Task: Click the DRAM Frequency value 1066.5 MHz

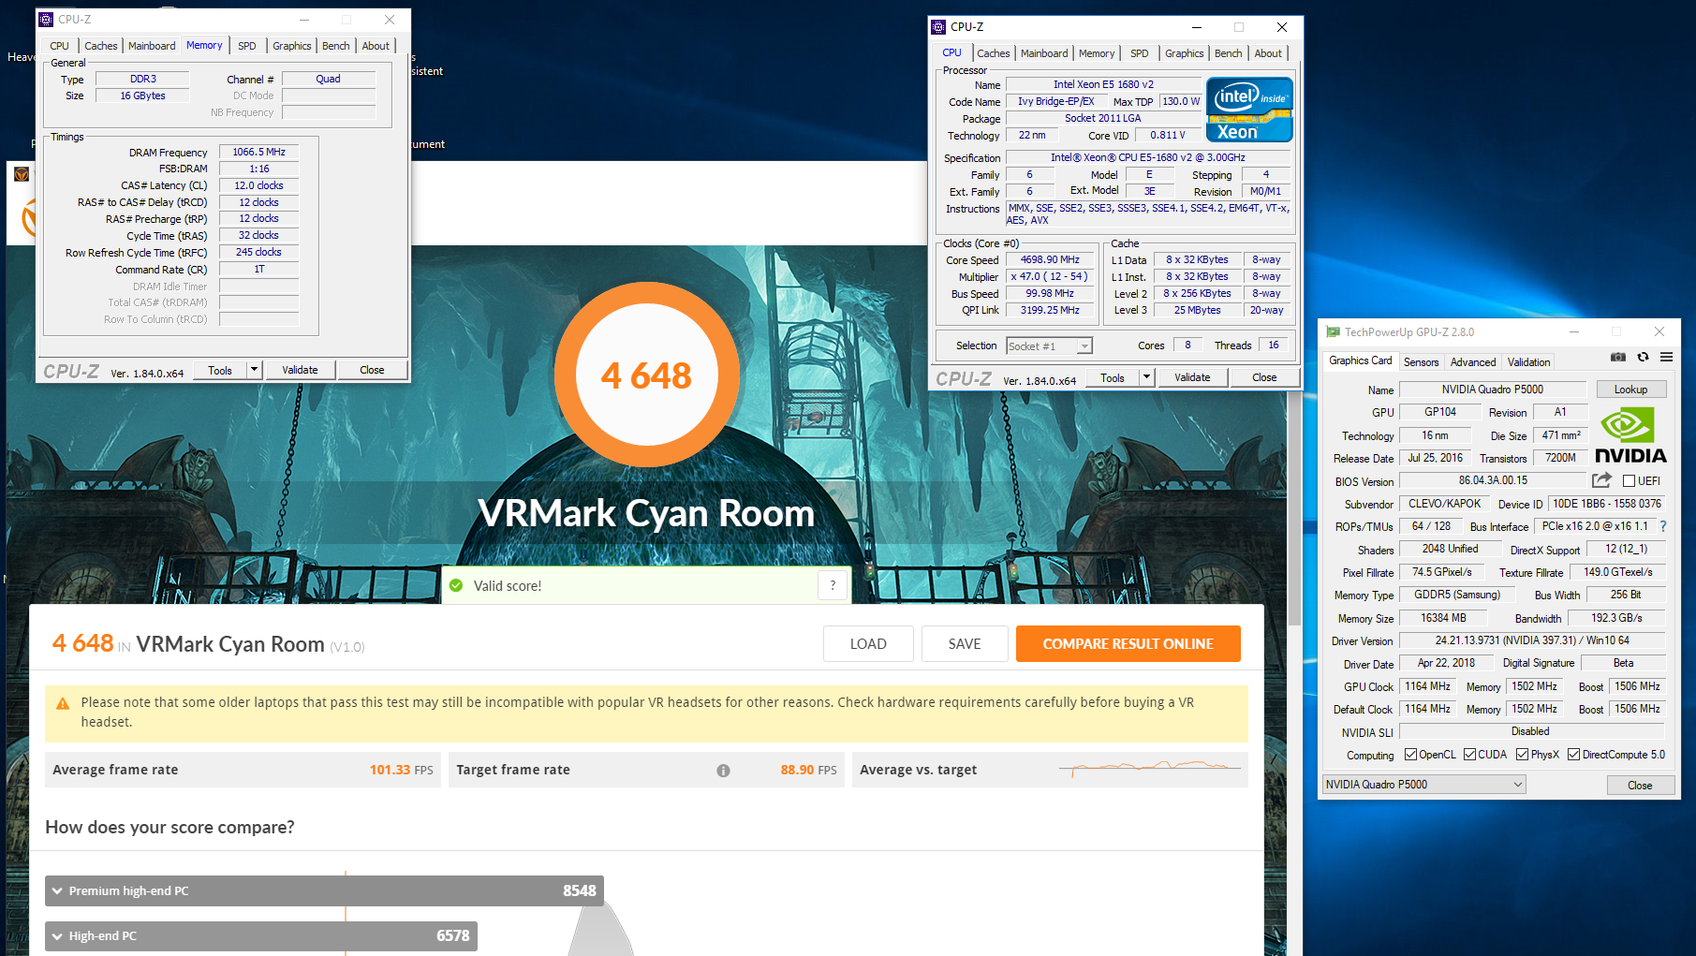Action: (x=259, y=152)
